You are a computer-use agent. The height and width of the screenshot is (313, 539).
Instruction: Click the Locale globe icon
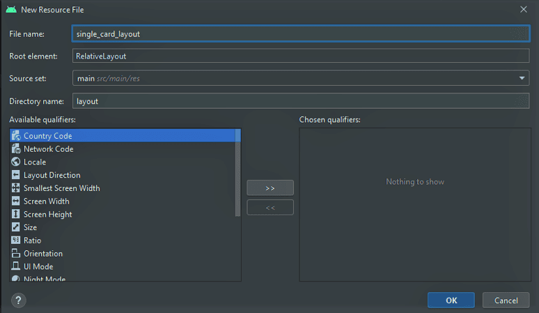click(x=16, y=162)
